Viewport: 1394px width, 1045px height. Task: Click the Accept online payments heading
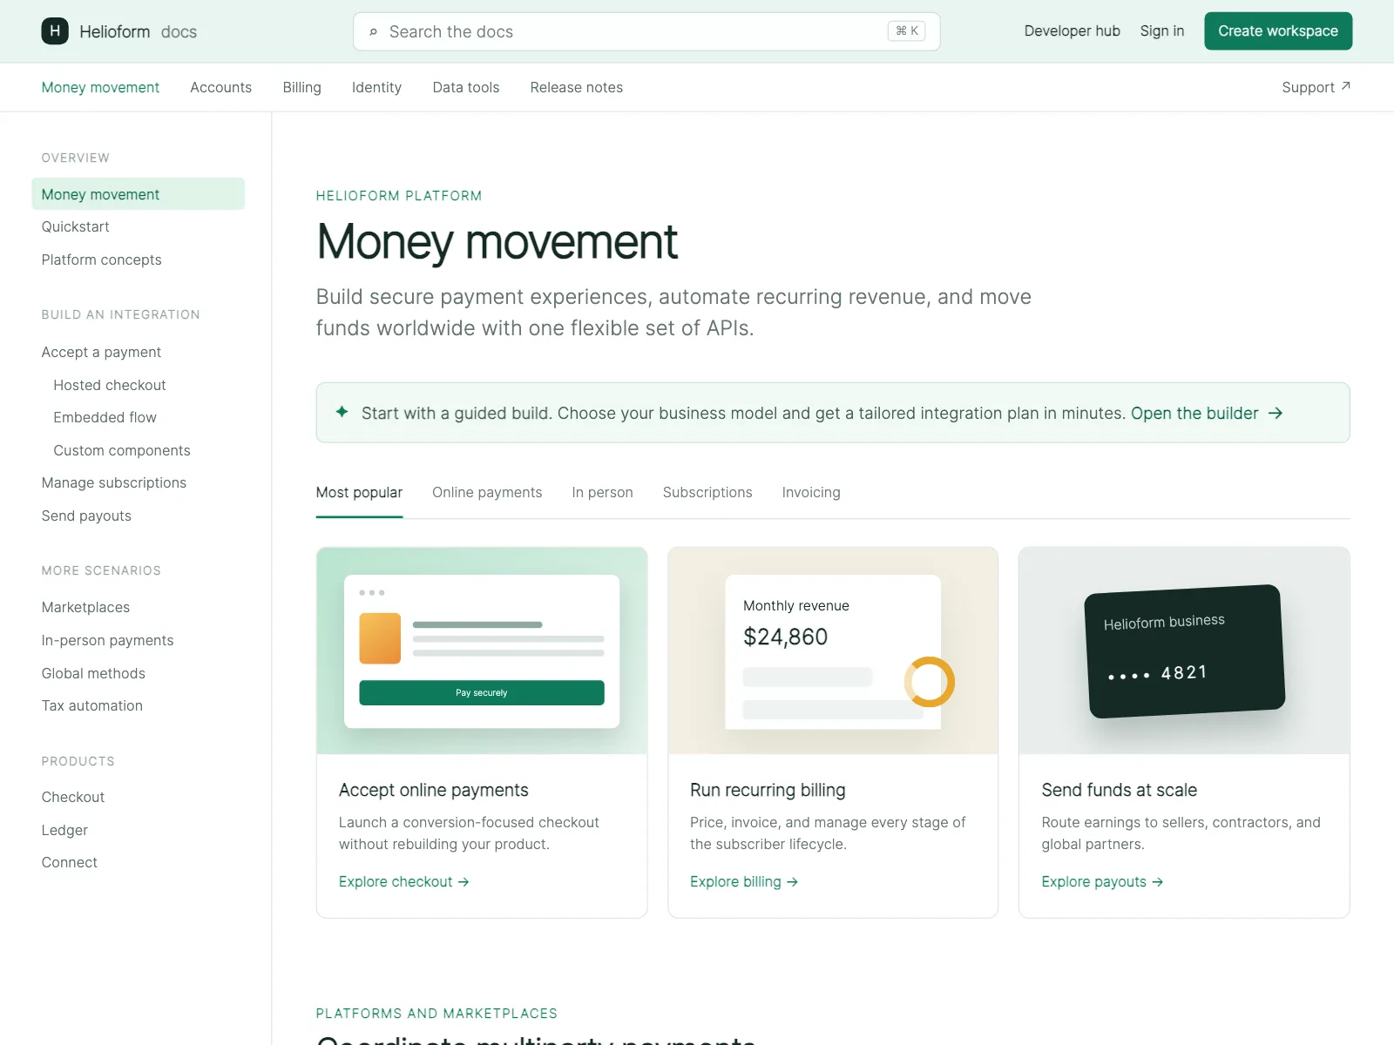tap(433, 790)
